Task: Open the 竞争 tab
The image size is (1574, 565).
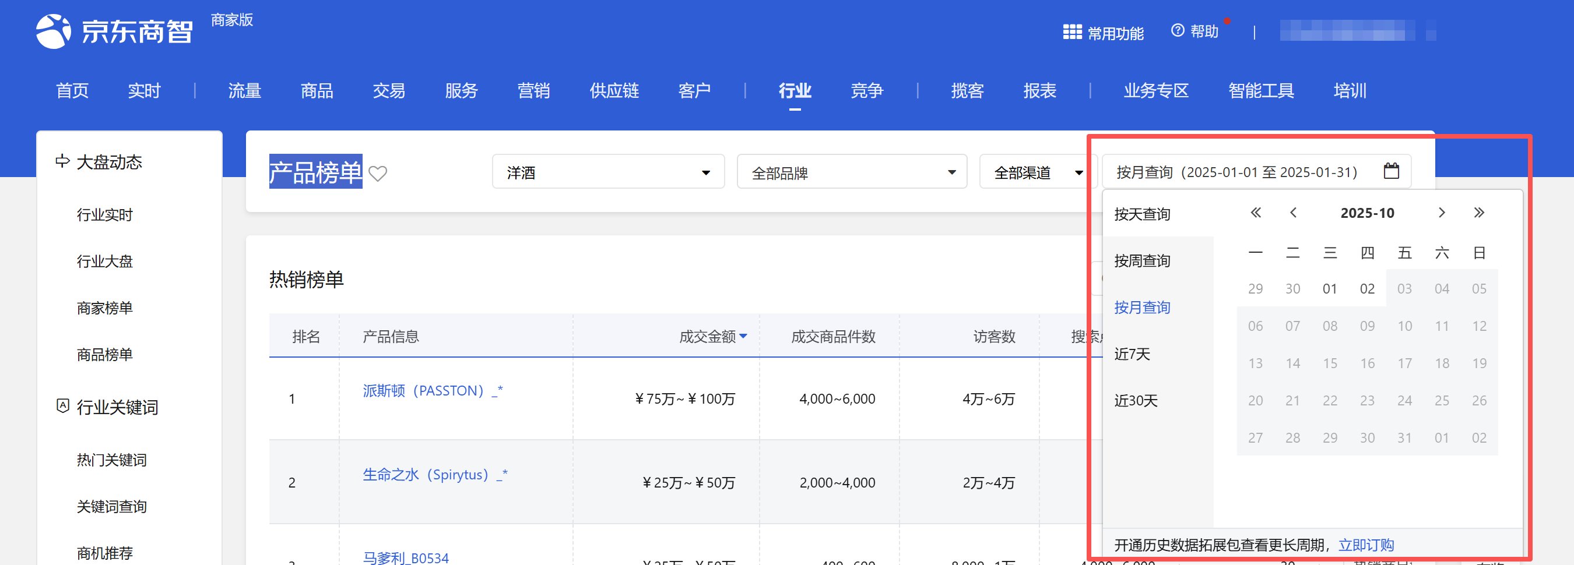Action: point(867,91)
